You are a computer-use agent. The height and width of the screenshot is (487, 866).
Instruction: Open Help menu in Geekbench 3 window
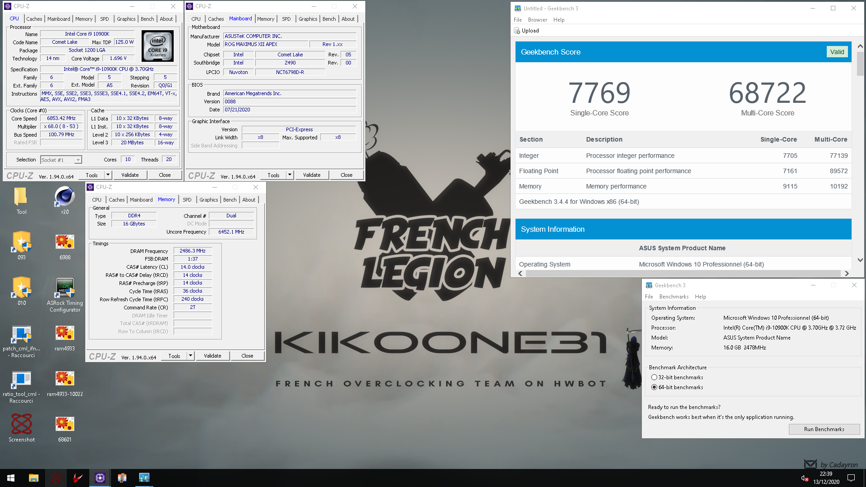point(700,297)
